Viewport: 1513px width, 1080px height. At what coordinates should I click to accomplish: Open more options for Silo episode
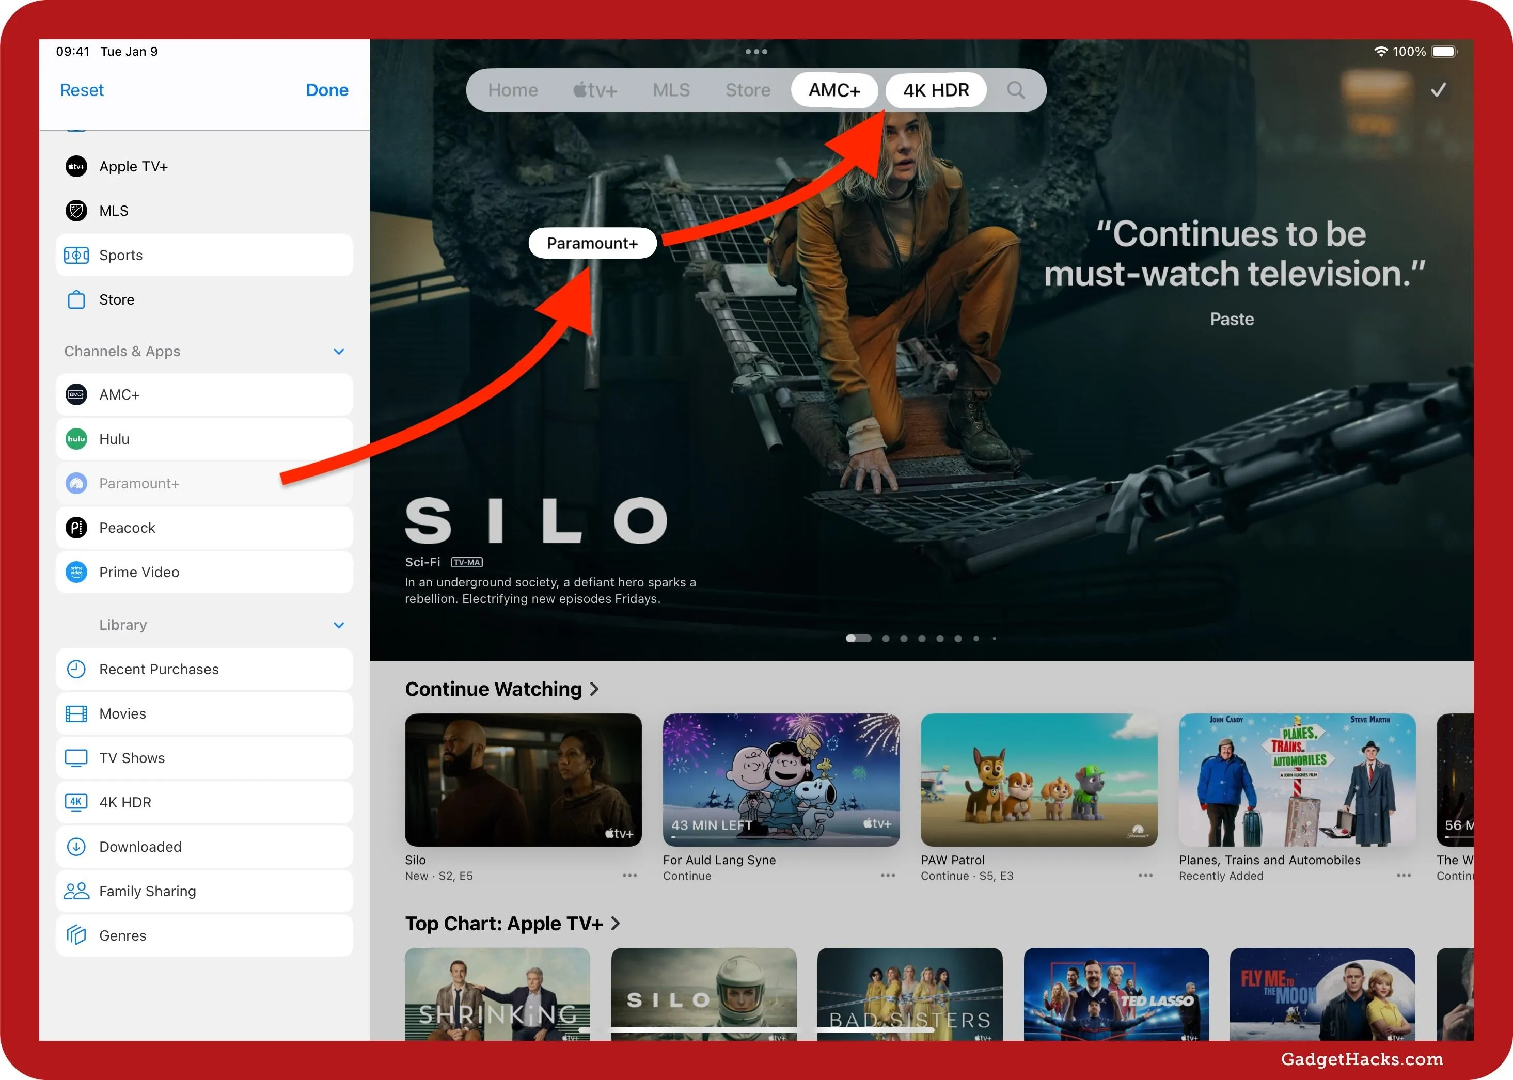(630, 876)
